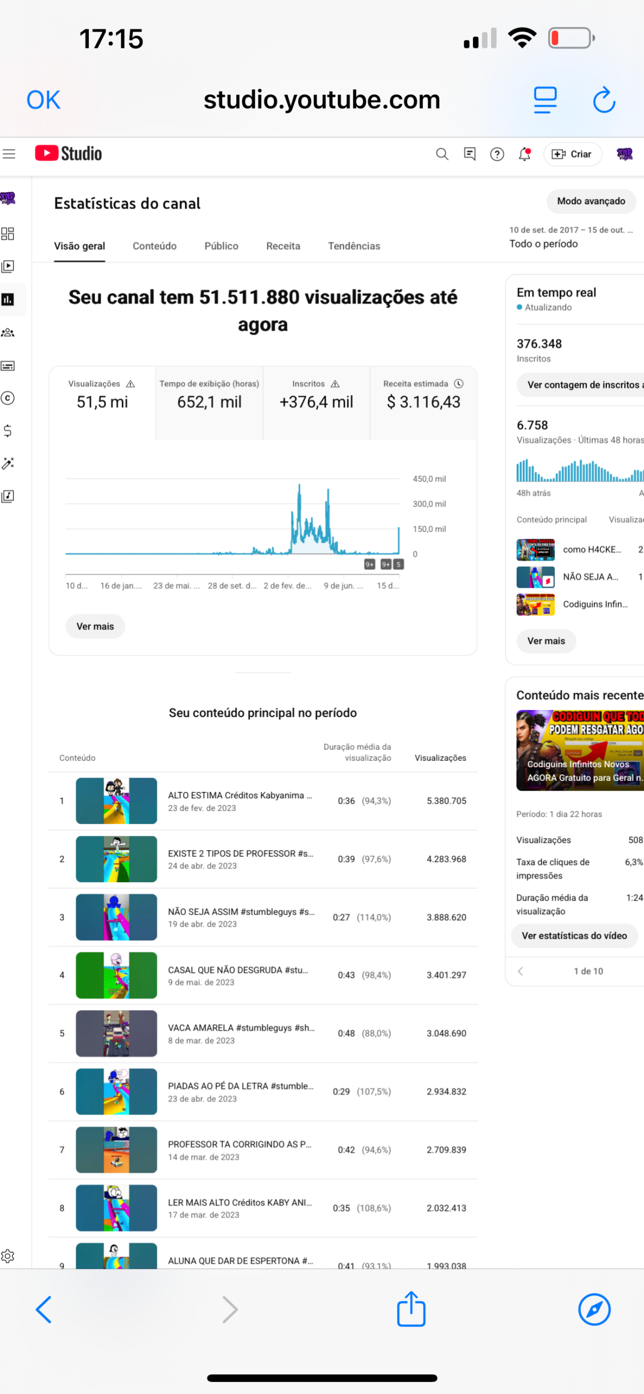Click the channel avatar in sidebar

pyautogui.click(x=8, y=198)
